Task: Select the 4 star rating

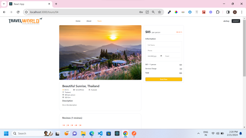Action: coord(76,125)
